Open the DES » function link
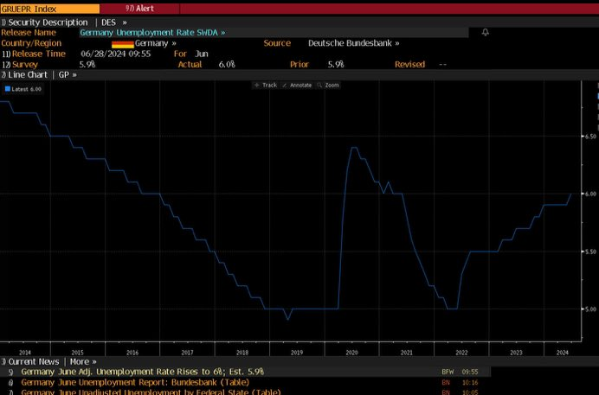The height and width of the screenshot is (395, 599). click(114, 22)
